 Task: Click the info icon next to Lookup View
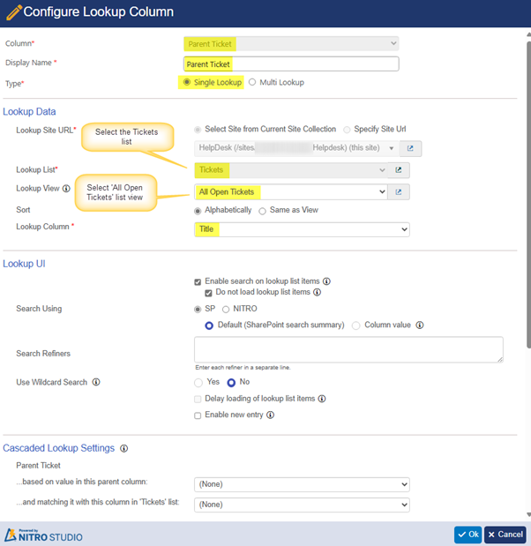pos(67,189)
